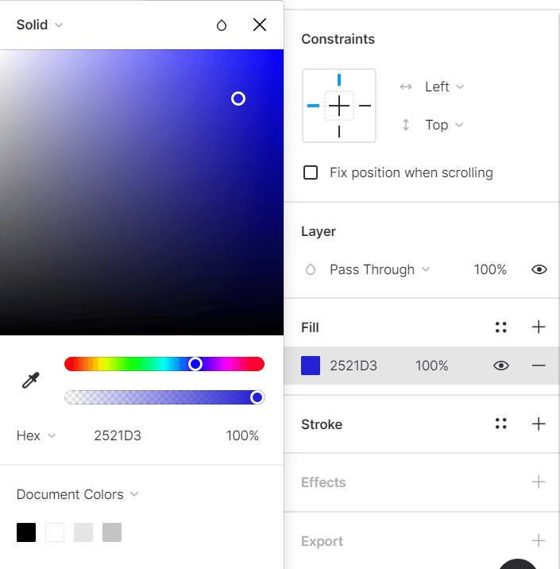The image size is (560, 569).
Task: Close the color picker panel
Action: (260, 25)
